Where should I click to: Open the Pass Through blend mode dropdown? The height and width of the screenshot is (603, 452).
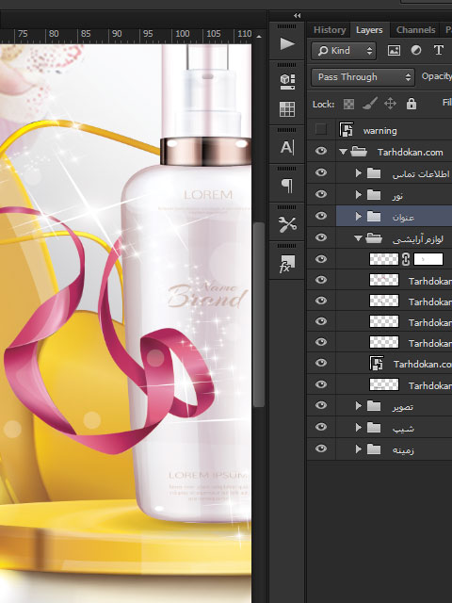coord(363,77)
